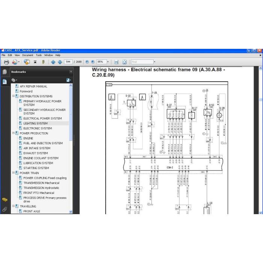This screenshot has height=263, width=263.
Task: Click the page number field showing 544
Action: (x=68, y=62)
